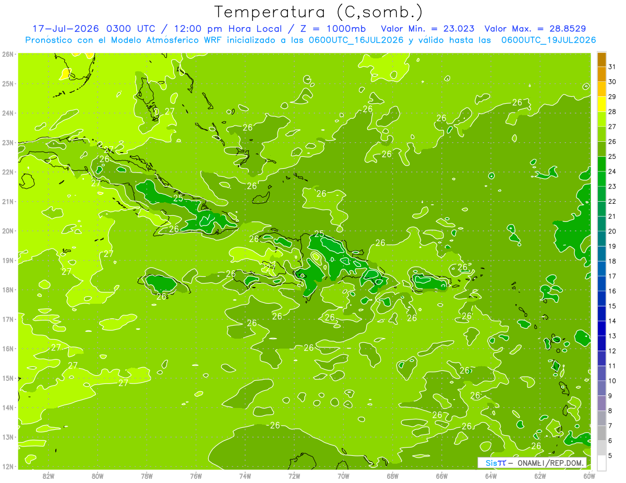Click the '0600UTC_16JUL2026' initialization time

pyautogui.click(x=355, y=40)
